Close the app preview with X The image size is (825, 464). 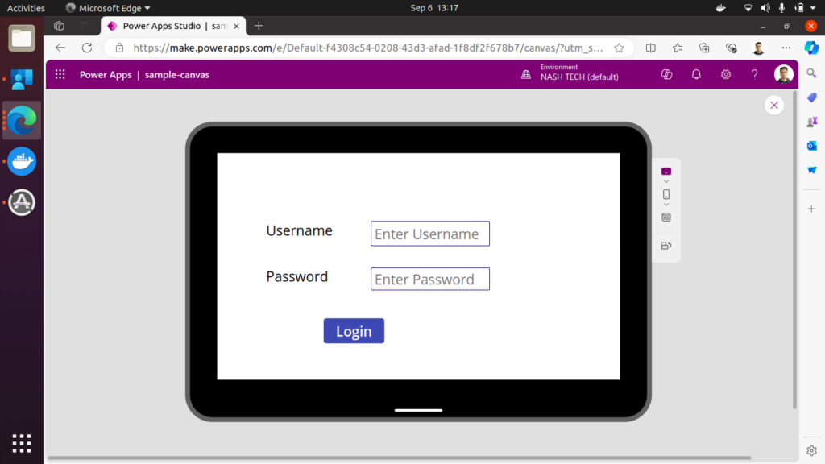774,106
